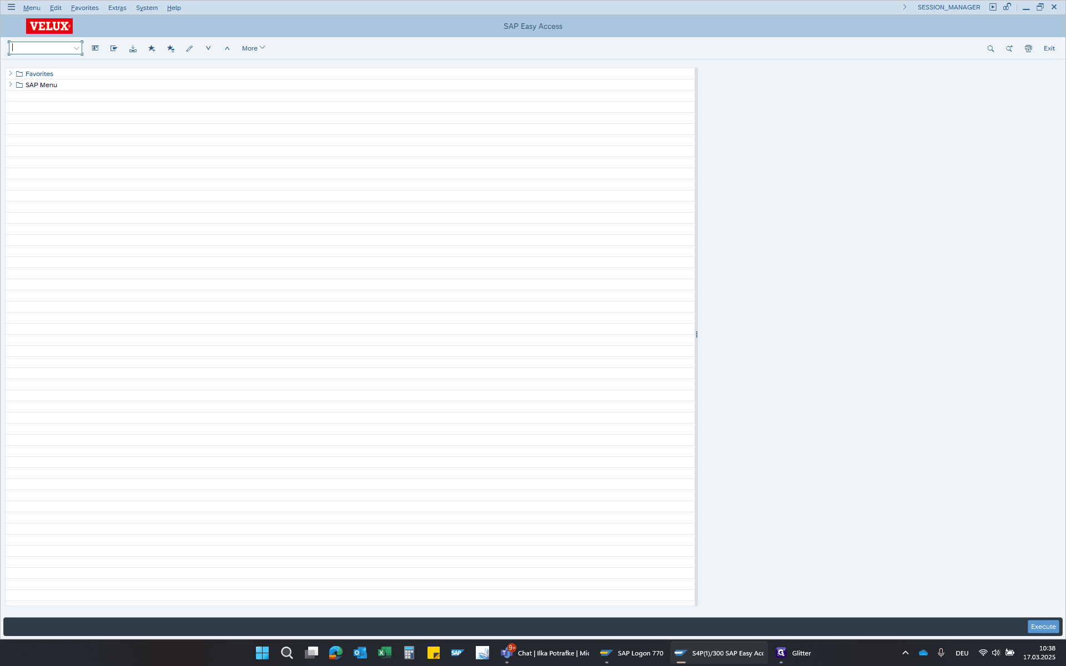Open Outlook from the taskbar

coord(360,653)
